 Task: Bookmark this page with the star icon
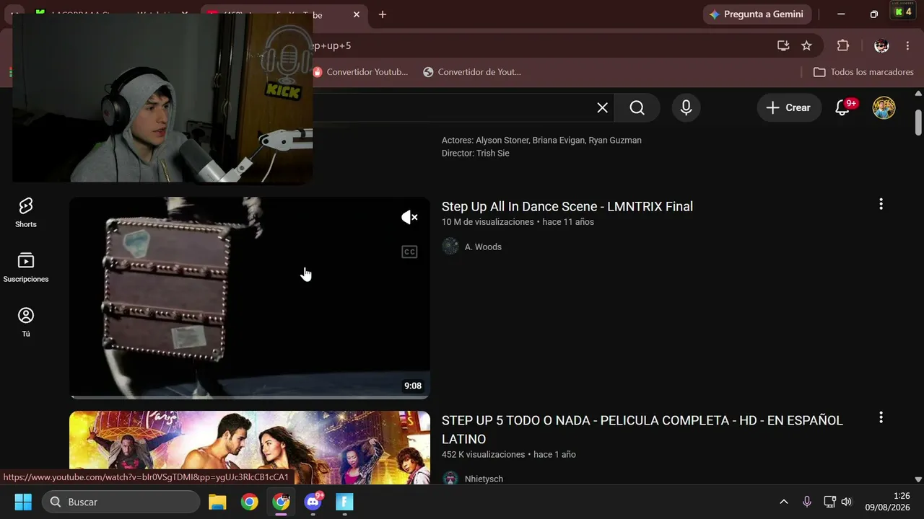point(806,45)
